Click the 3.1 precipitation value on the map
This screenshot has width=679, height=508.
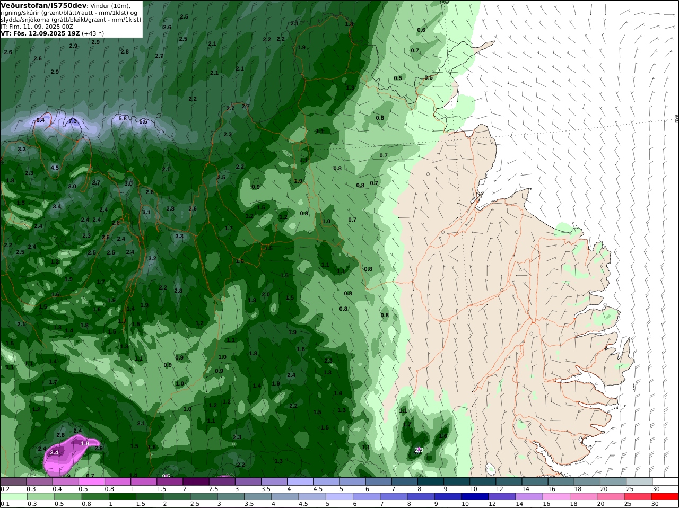point(146,212)
